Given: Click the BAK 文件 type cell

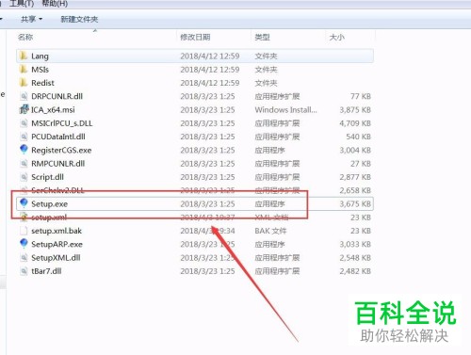Looking at the screenshot, I should (270, 231).
